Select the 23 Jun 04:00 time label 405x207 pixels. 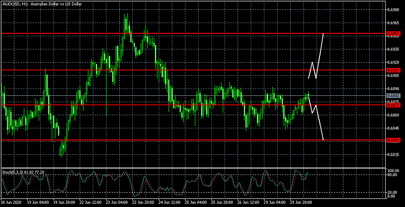click(117, 202)
